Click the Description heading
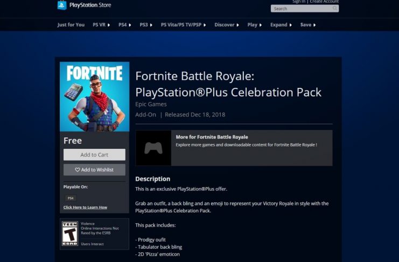This screenshot has width=399, height=262. [153, 179]
